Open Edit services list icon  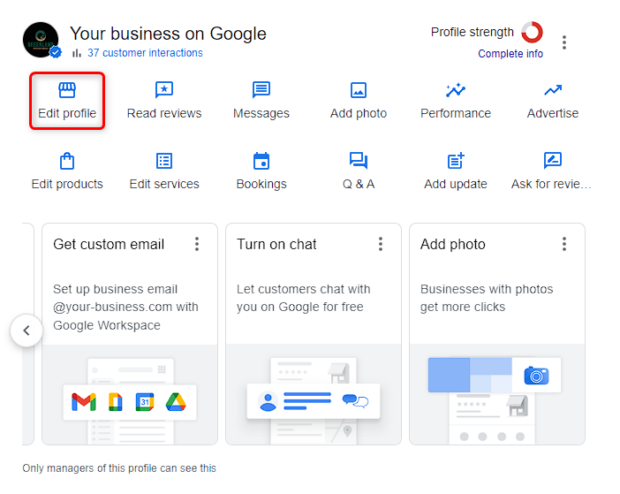164,161
